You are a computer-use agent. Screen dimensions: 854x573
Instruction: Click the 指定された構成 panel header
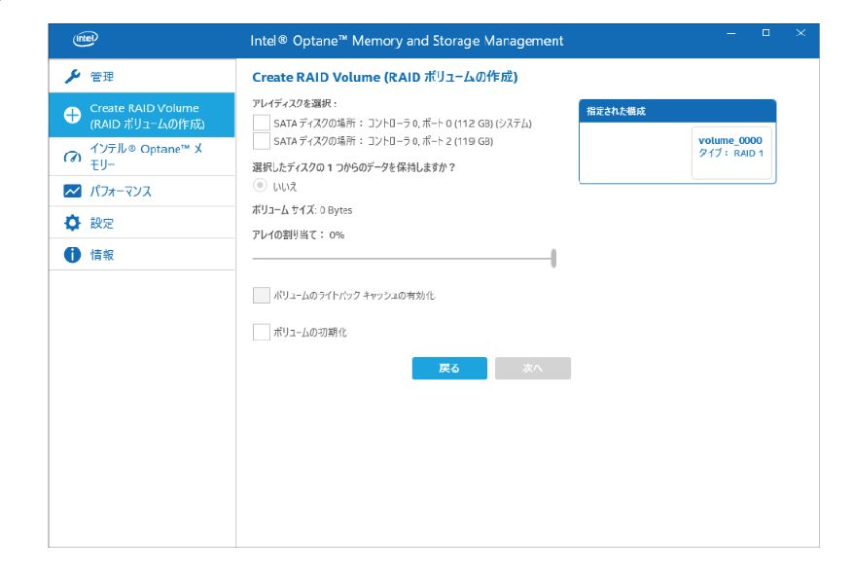point(678,111)
